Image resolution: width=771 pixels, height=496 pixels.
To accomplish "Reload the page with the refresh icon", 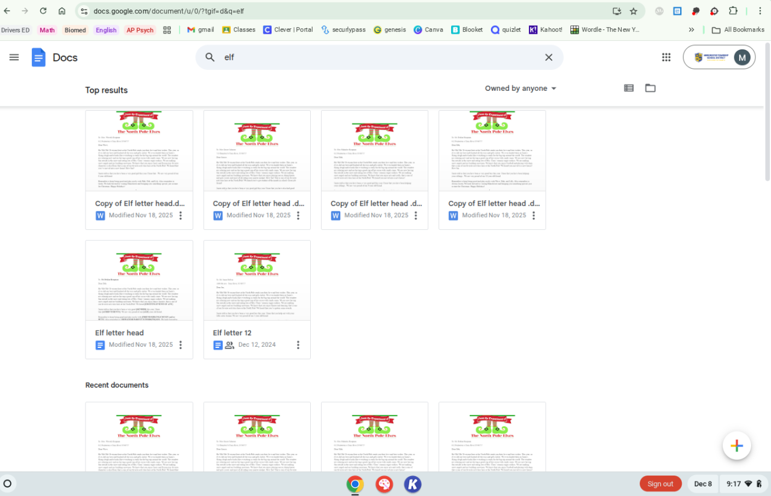I will [x=43, y=11].
